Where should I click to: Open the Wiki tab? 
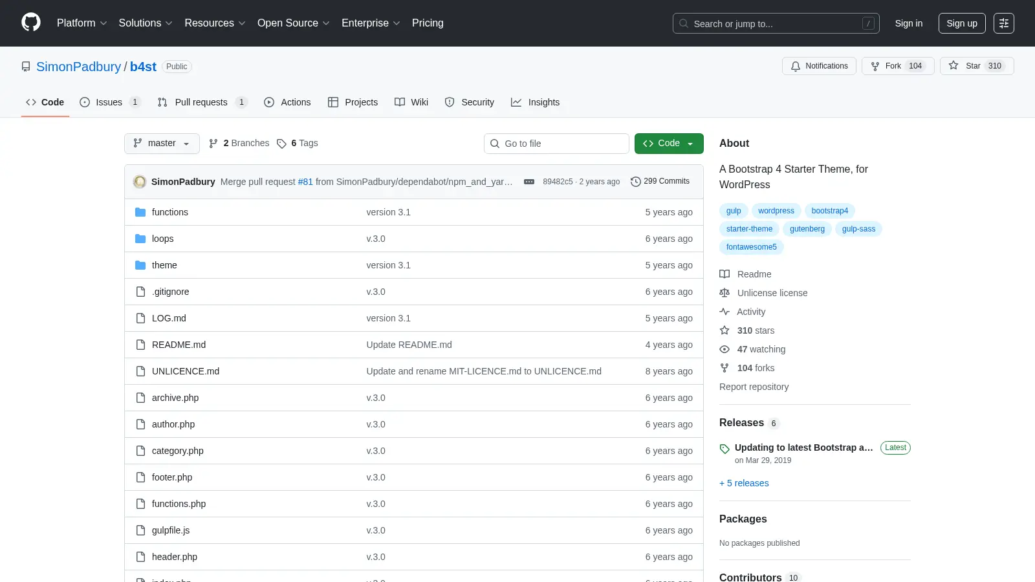[x=411, y=102]
